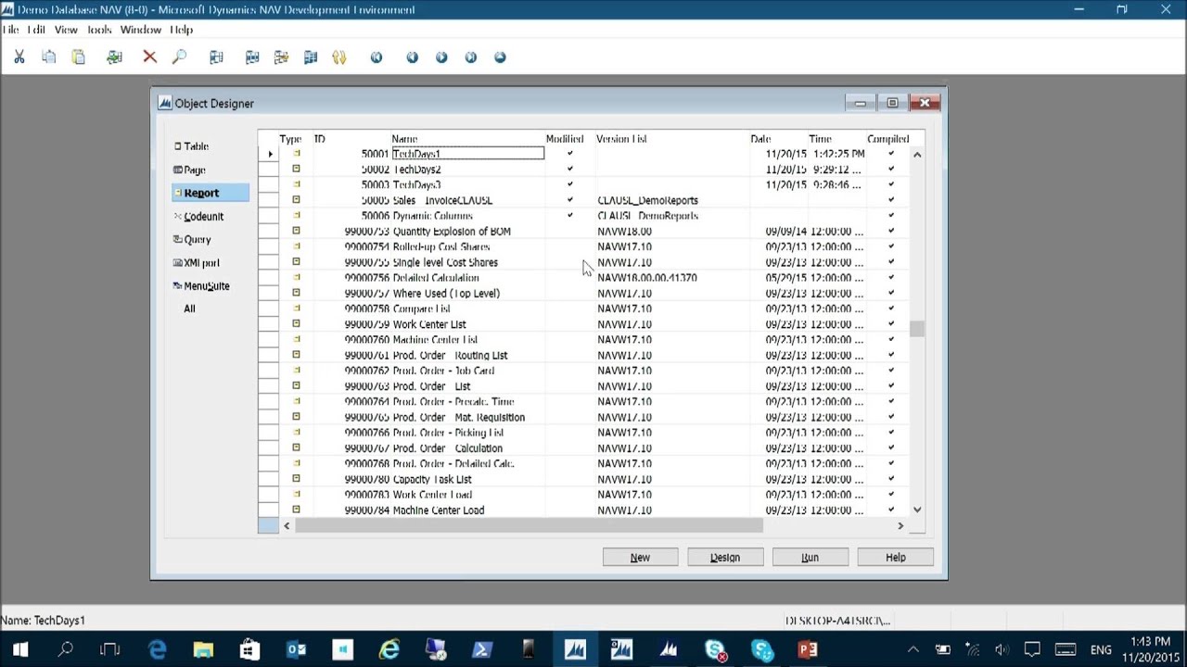Open PowerShell from the taskbar
1187x667 pixels.
click(482, 650)
